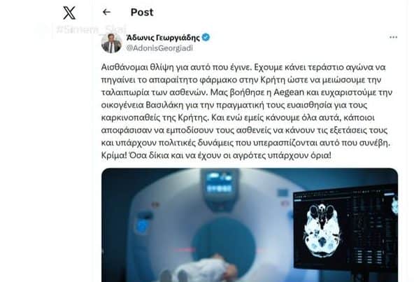Click the faint #Simeri_Skai watermark
The width and height of the screenshot is (414, 282).
click(x=91, y=29)
